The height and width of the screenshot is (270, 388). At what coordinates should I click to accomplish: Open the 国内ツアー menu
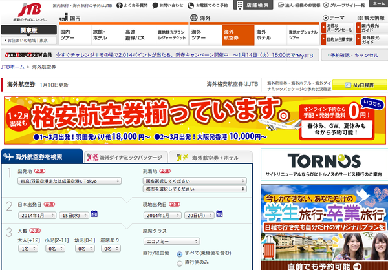pos(75,35)
